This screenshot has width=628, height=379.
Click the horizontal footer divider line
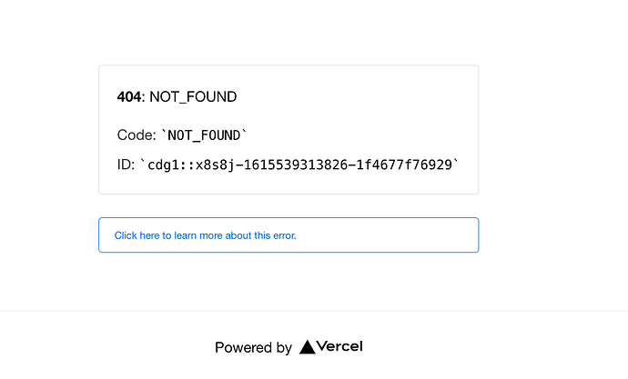314,311
